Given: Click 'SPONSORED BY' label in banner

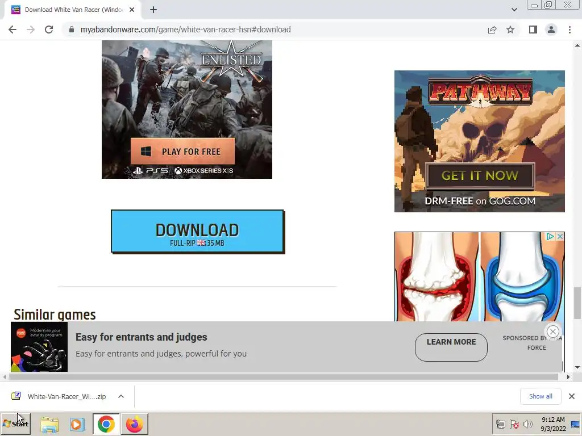Looking at the screenshot, I should point(525,338).
